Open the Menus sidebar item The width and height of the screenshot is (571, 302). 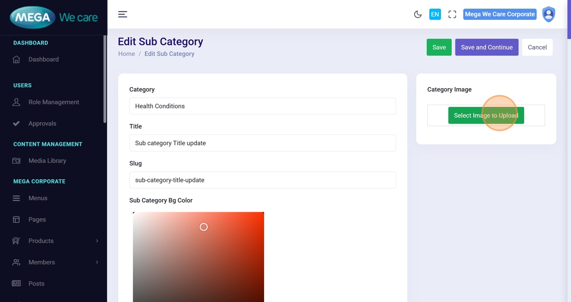38,198
